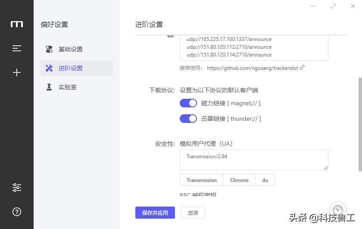Set UA to Transmission preset

[x=202, y=180]
